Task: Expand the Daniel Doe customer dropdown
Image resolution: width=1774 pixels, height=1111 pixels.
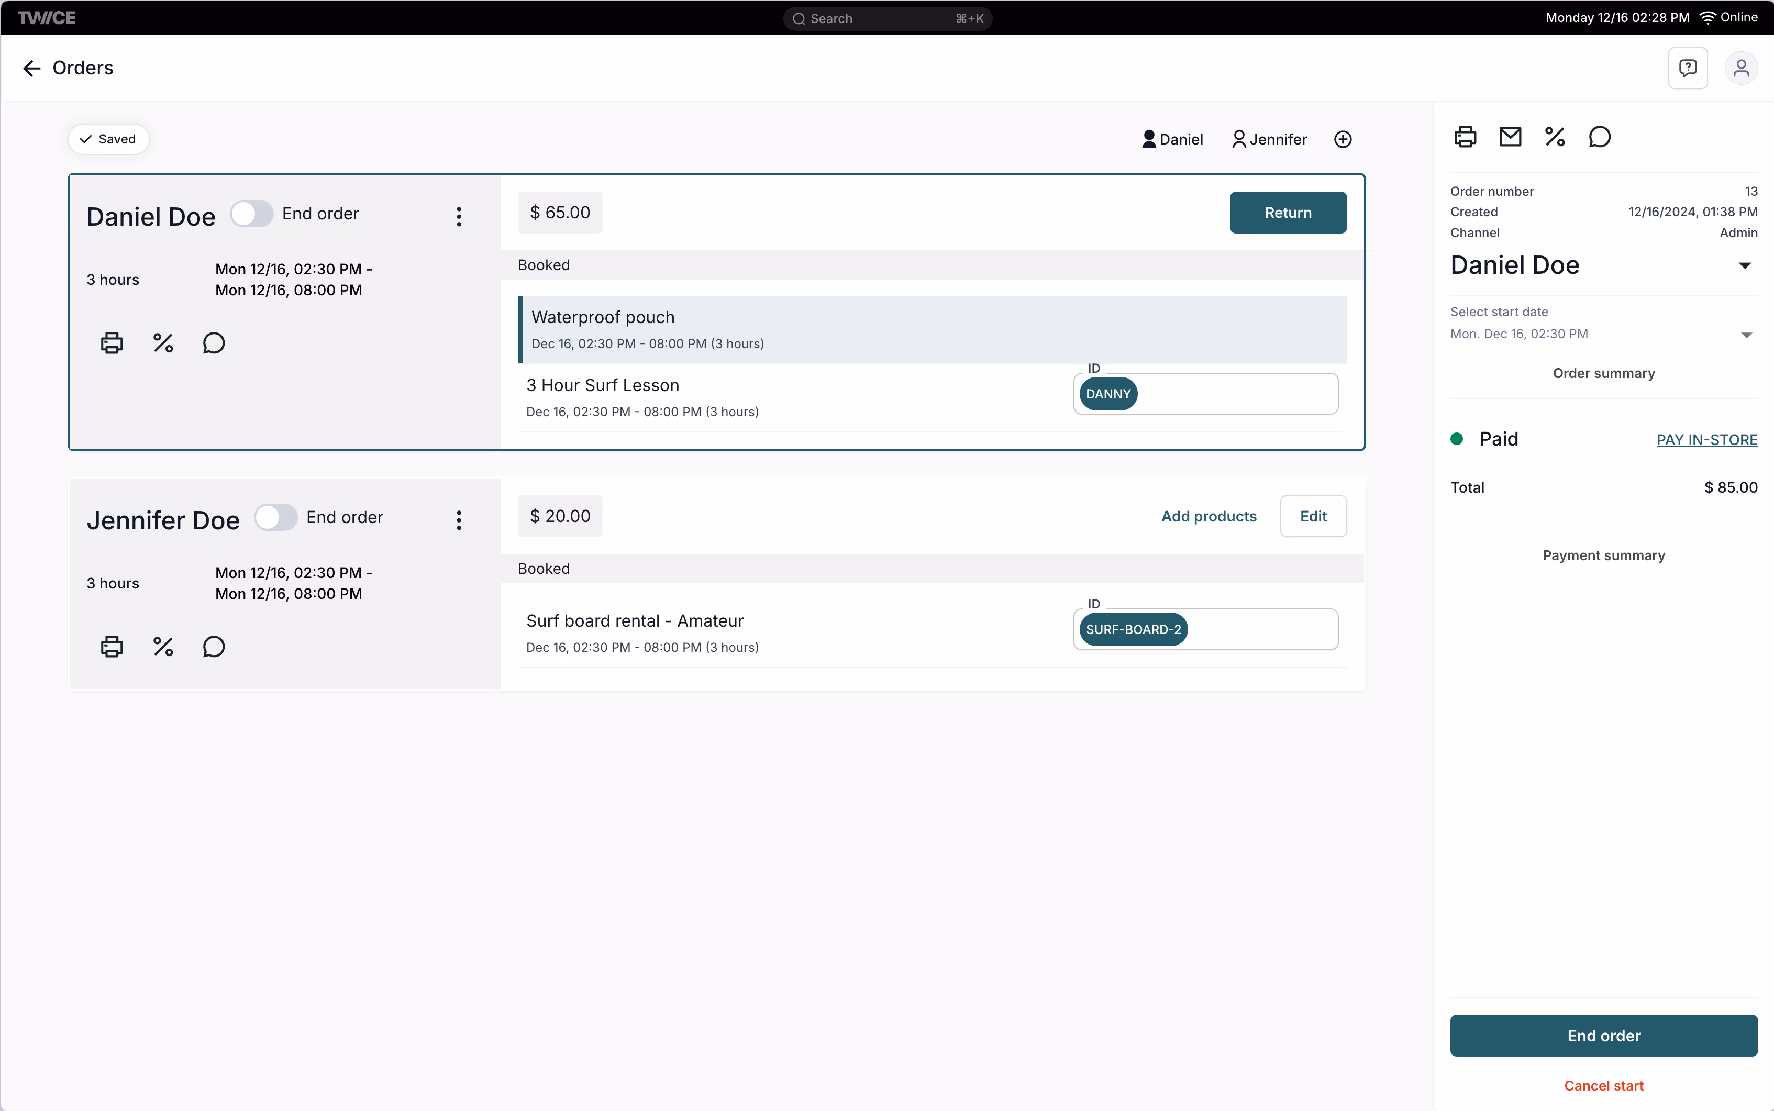Action: [x=1745, y=265]
